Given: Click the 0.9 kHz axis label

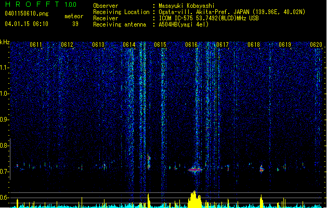Looking at the screenshot, I should pos(4,120).
